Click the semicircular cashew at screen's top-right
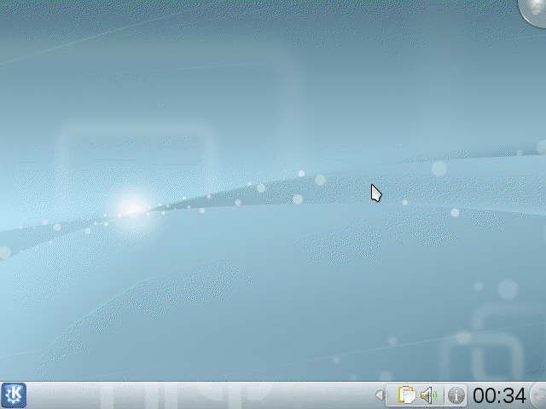 (x=536, y=9)
